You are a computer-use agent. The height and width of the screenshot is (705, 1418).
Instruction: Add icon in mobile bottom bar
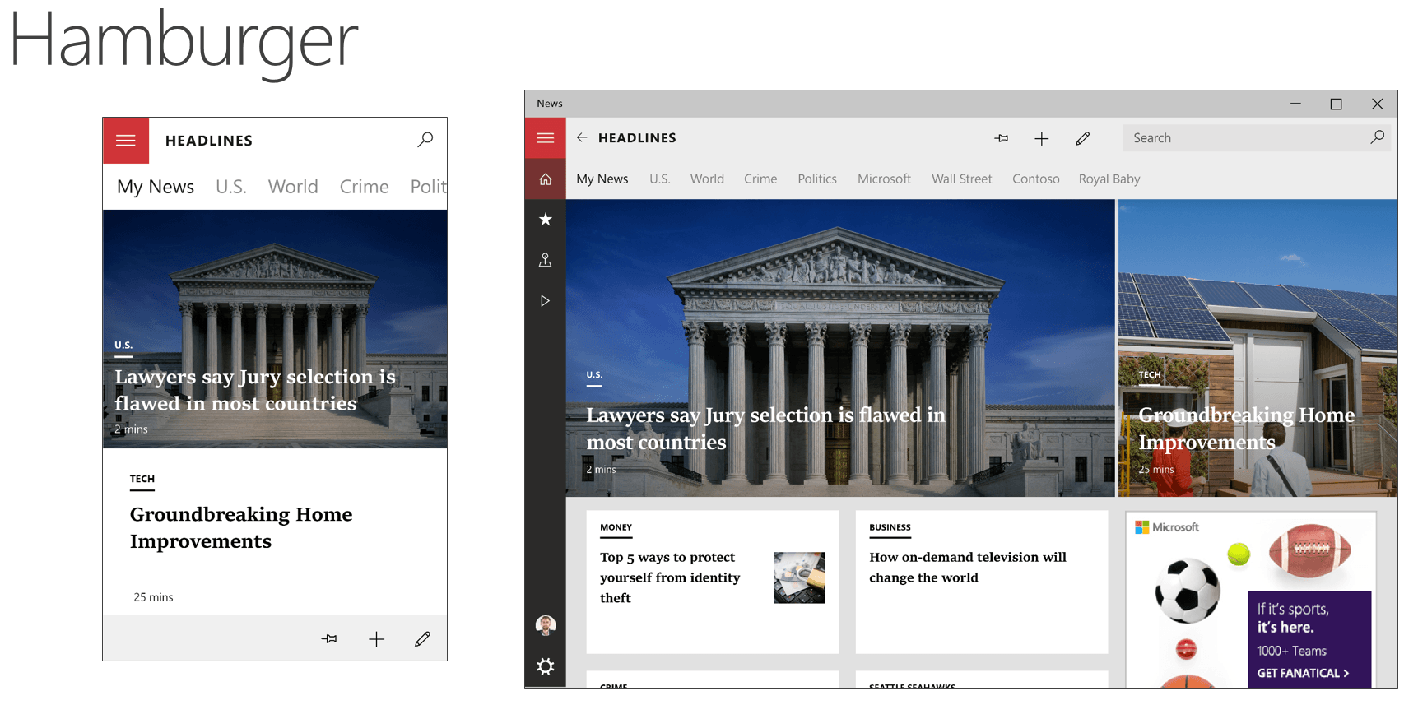point(376,638)
